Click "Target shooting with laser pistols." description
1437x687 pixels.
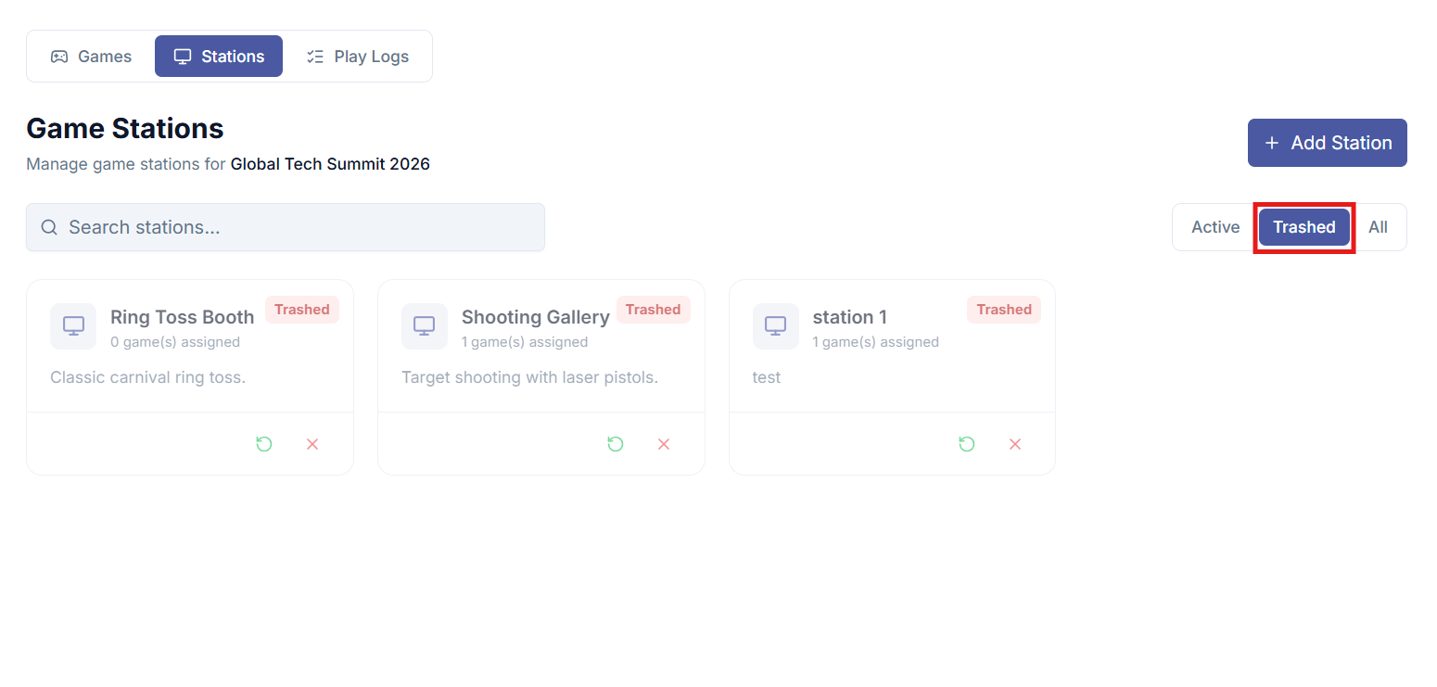529,377
